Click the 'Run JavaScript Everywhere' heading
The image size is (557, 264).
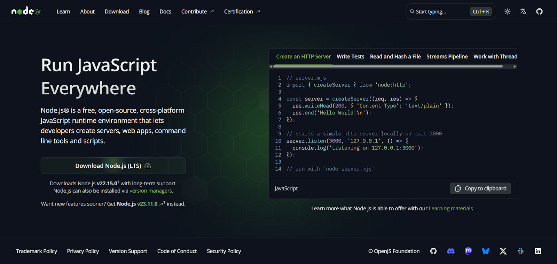click(x=99, y=77)
